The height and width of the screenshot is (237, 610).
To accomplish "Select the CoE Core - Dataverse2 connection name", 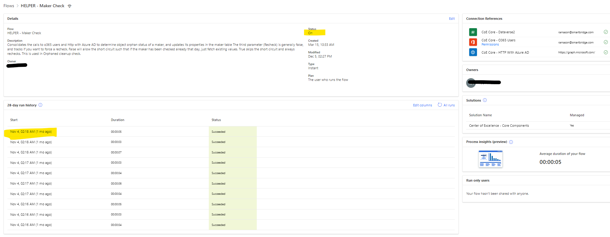I will coord(498,32).
